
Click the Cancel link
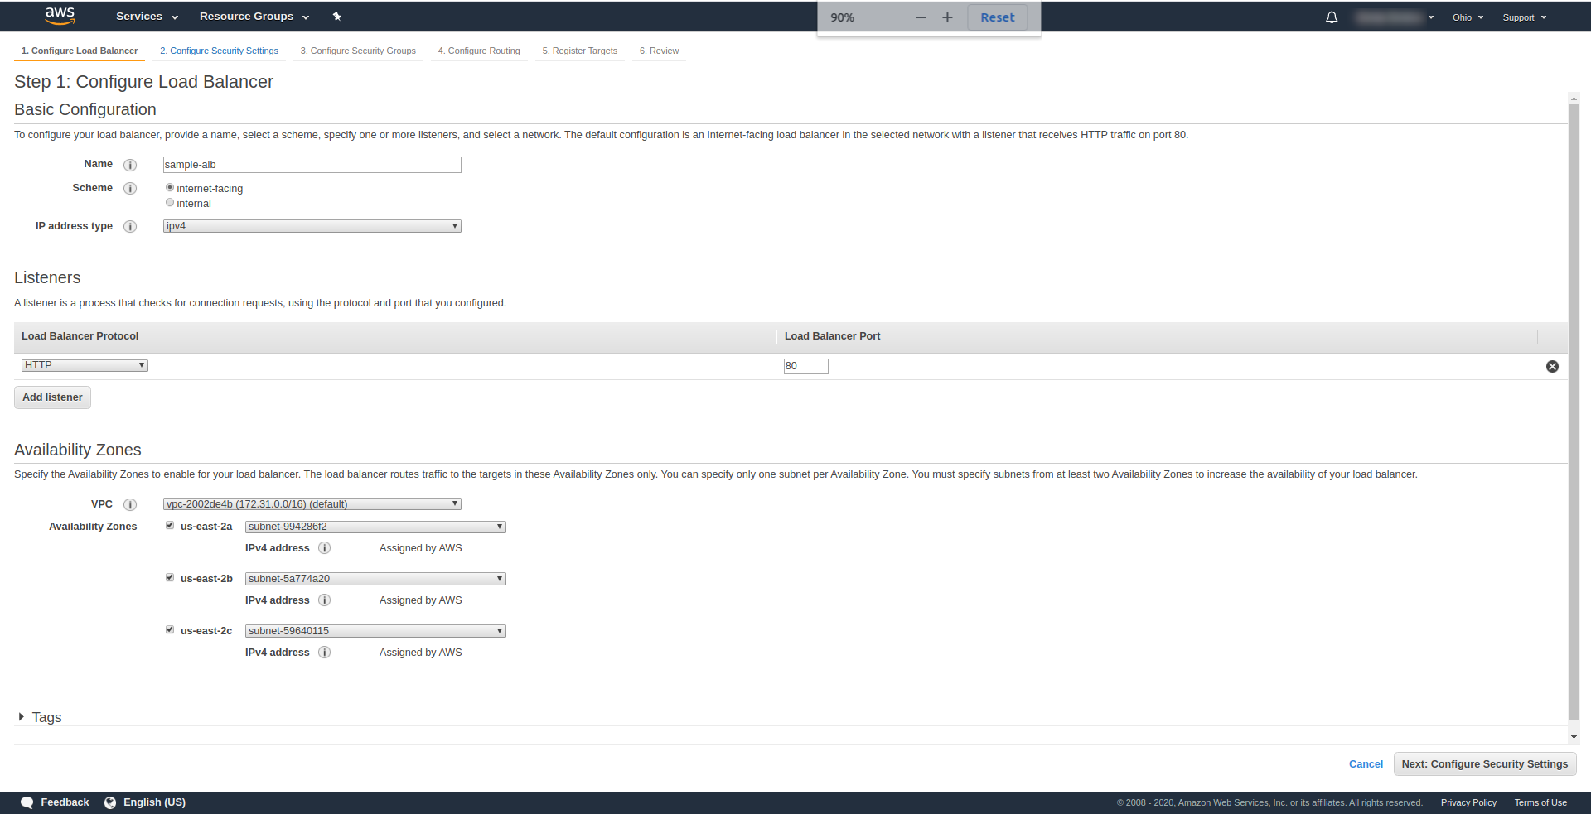click(x=1366, y=764)
